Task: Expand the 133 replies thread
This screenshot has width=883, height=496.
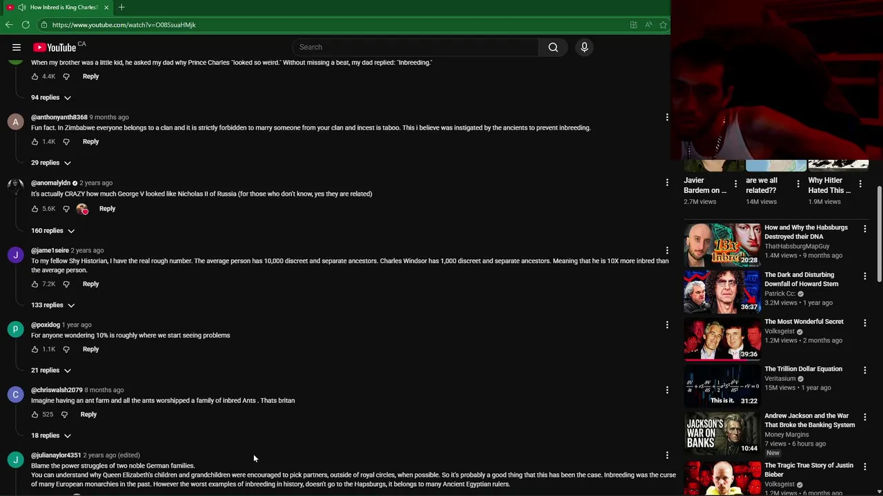Action: pyautogui.click(x=52, y=305)
